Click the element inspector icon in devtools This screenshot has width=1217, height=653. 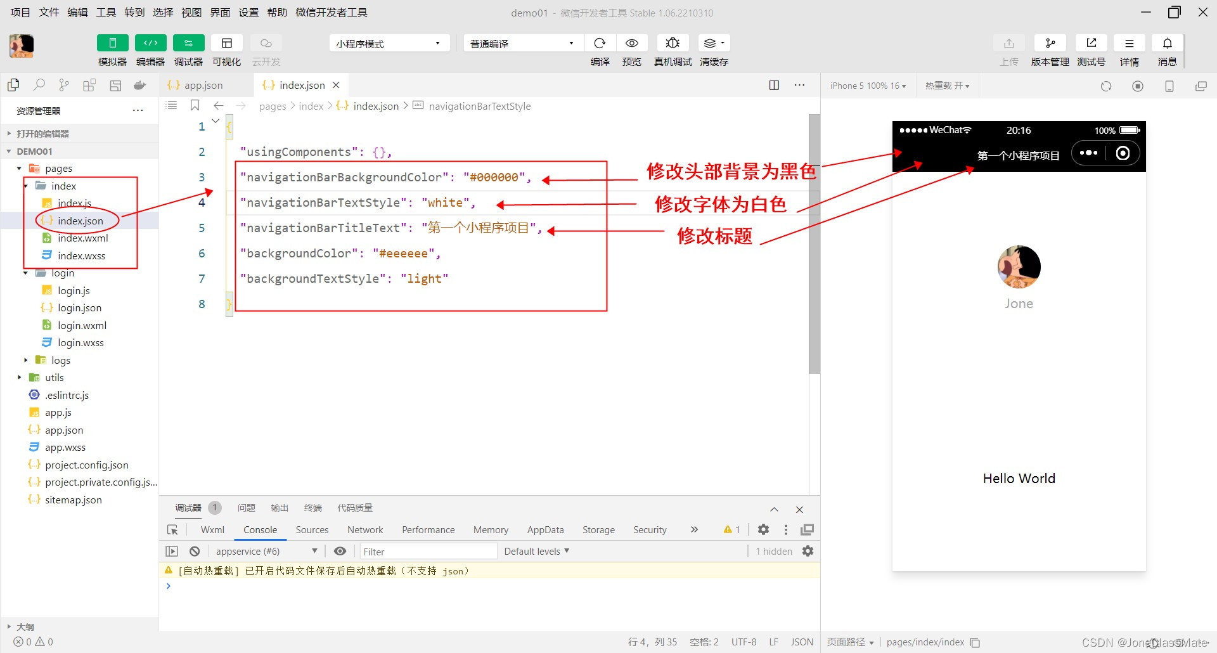[172, 530]
